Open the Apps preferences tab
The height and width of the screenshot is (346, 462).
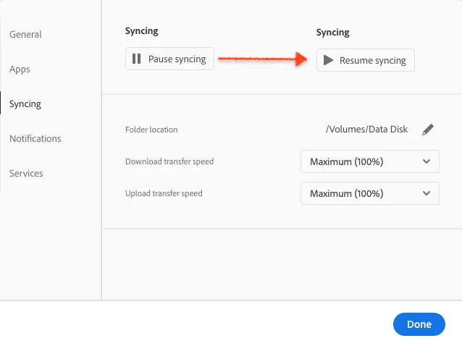tap(20, 69)
